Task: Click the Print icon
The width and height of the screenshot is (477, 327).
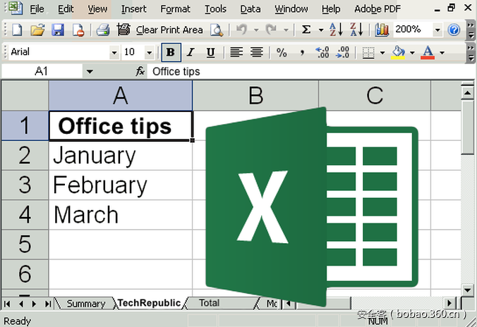Action: (102, 30)
